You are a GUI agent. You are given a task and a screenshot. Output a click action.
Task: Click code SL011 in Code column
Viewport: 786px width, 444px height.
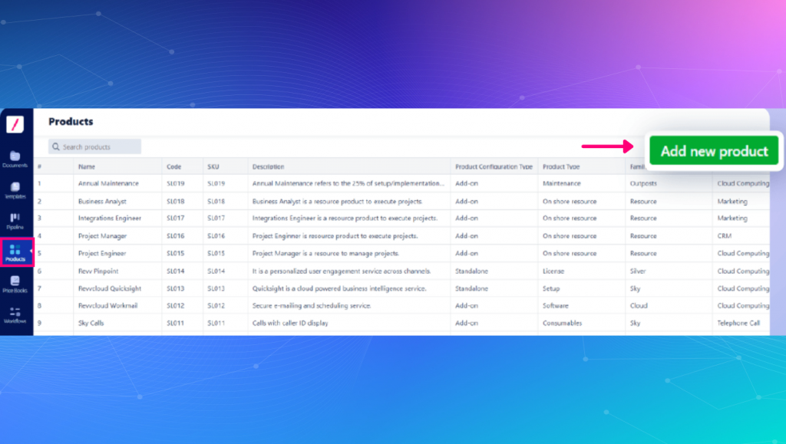tap(176, 323)
